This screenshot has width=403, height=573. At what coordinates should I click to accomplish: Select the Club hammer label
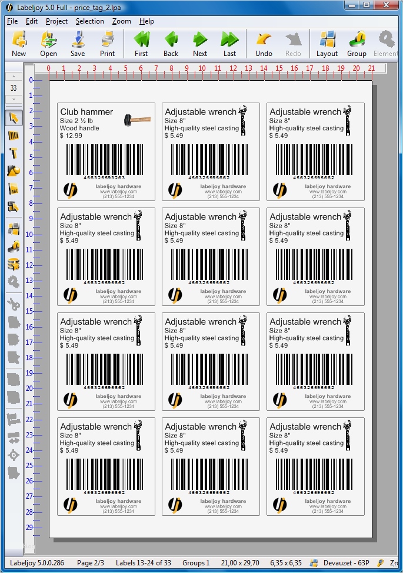coord(106,152)
